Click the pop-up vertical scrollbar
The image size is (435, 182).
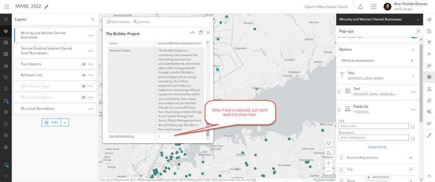208,90
